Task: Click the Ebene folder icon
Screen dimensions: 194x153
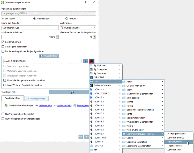Action: [x=124, y=90]
